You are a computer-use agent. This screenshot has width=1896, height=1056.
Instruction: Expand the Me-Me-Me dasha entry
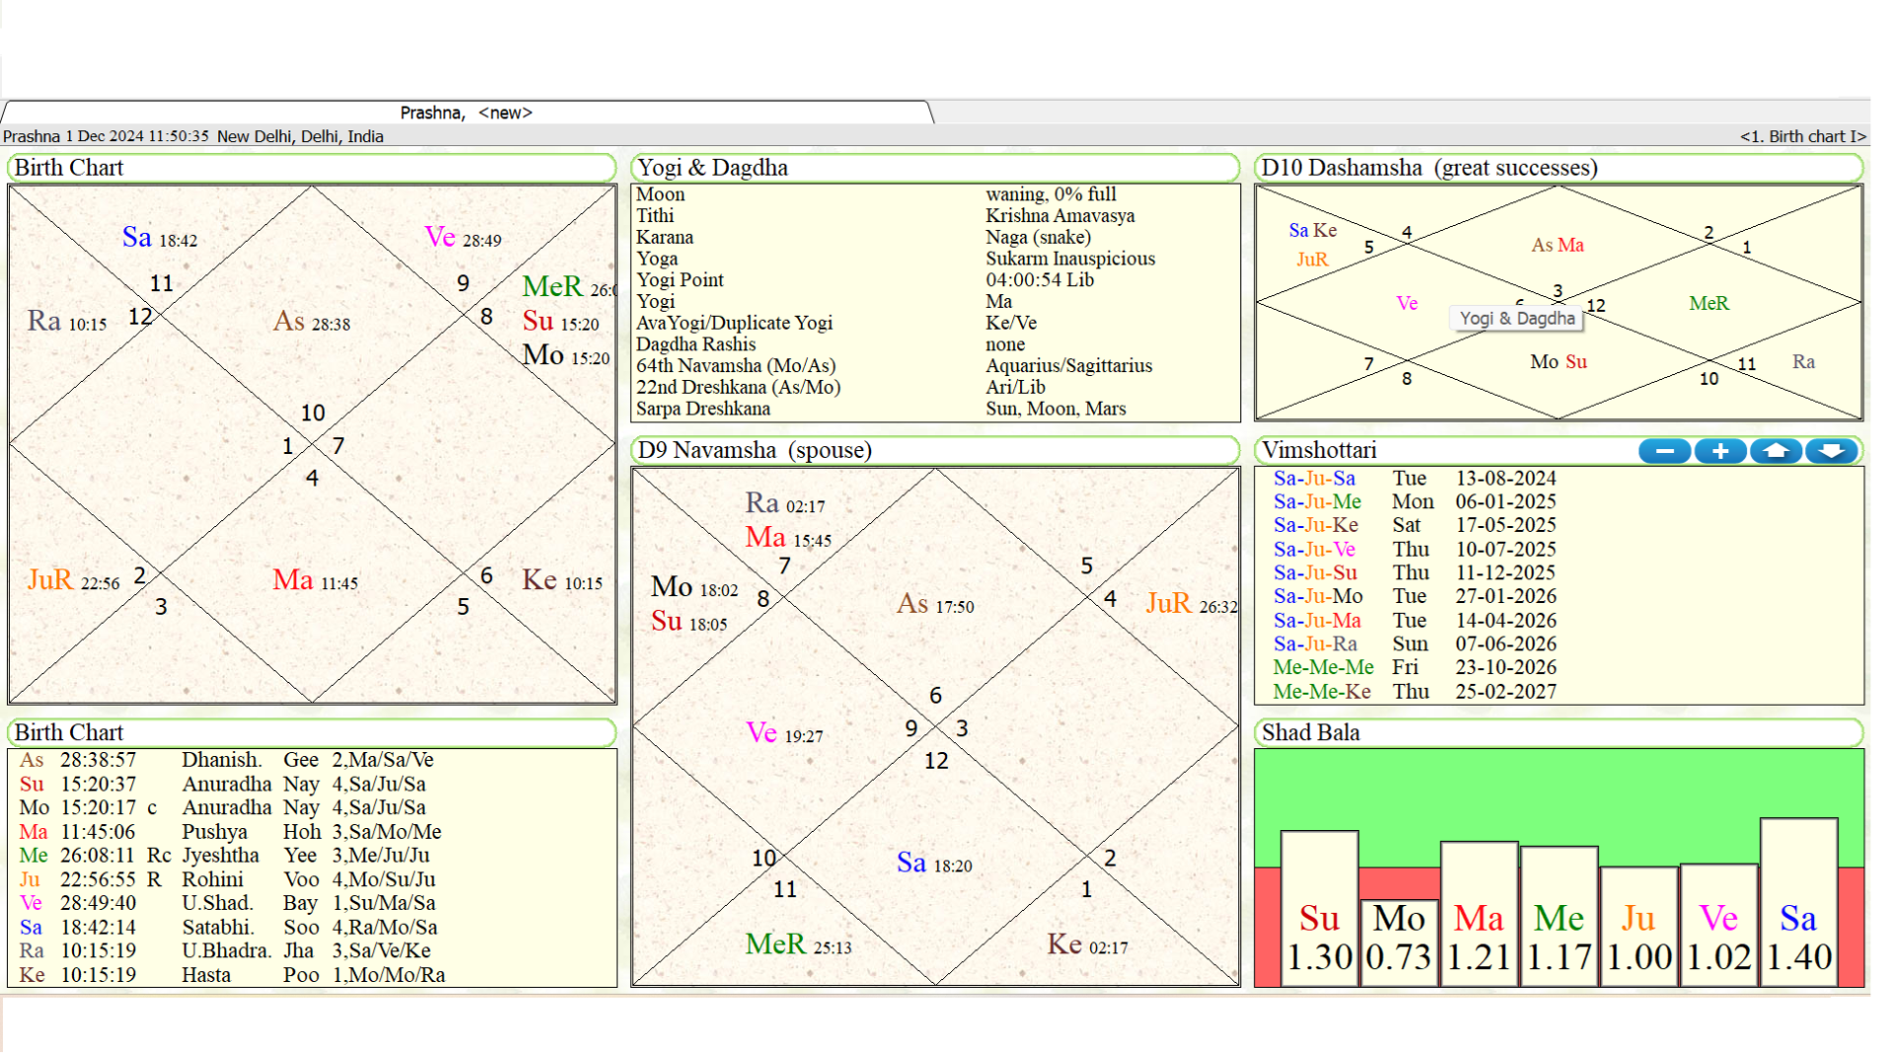(x=1321, y=667)
